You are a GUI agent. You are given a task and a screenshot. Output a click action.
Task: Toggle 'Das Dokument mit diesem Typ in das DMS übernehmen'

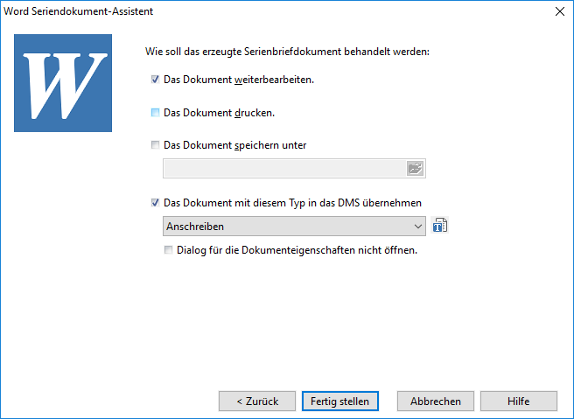[155, 203]
